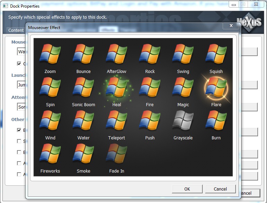Choose the Swing effect icon

(x=183, y=54)
